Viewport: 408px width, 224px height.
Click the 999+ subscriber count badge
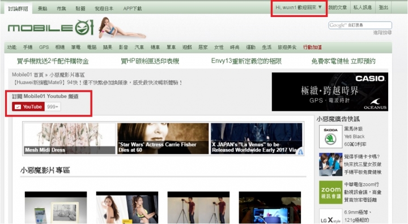(x=53, y=107)
